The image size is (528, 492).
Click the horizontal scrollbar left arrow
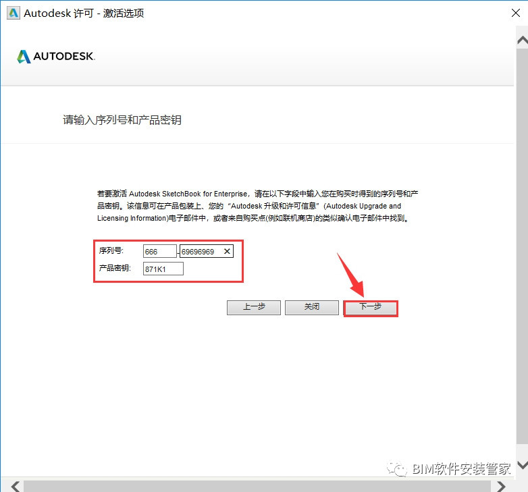click(15, 487)
